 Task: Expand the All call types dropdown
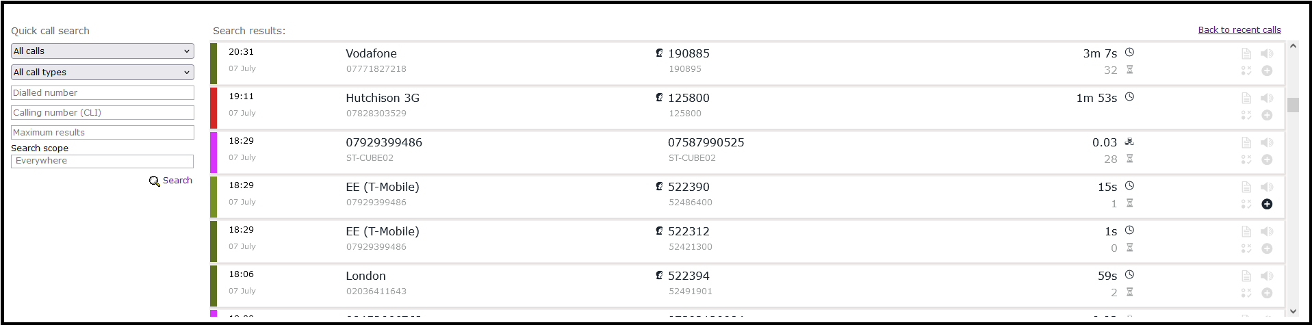103,72
